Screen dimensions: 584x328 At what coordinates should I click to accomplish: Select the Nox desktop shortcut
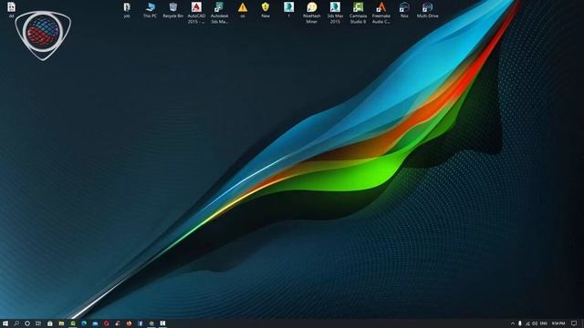click(404, 10)
